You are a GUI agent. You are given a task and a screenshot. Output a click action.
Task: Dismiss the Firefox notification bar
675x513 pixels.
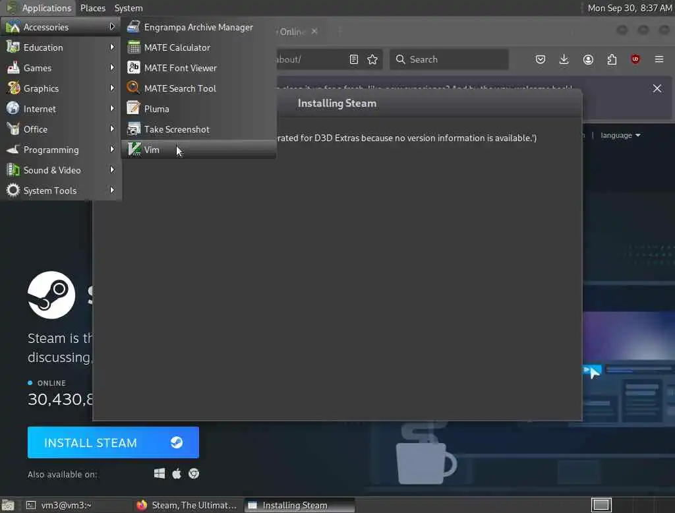[657, 88]
